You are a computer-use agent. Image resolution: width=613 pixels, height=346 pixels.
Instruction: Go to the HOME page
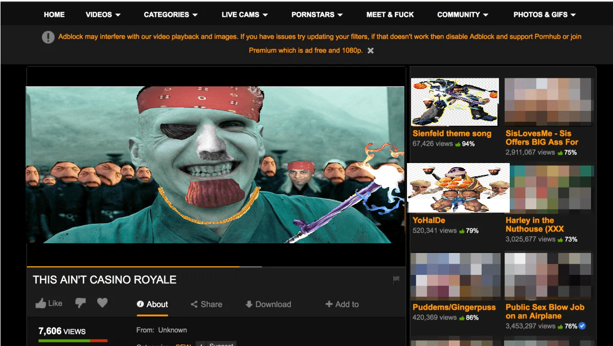point(54,14)
